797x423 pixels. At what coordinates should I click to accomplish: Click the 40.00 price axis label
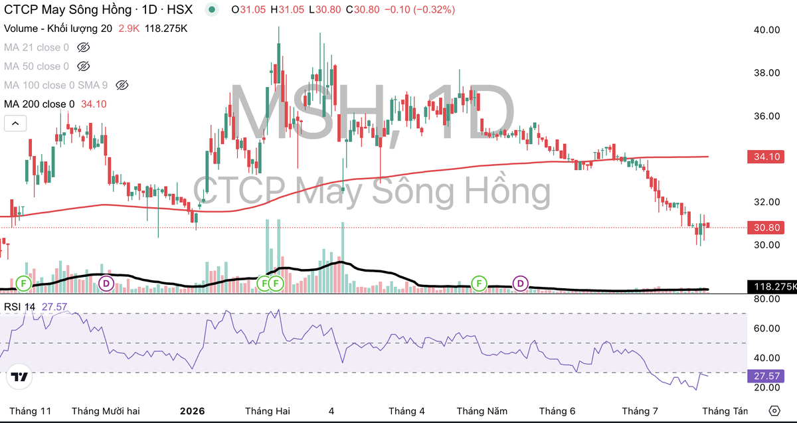pos(766,29)
